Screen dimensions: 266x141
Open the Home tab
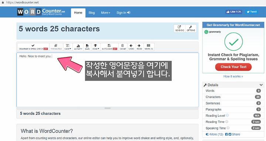tap(78, 13)
